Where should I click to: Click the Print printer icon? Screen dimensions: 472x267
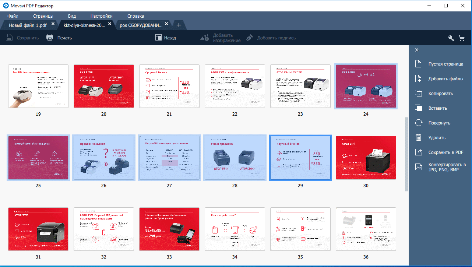coord(50,38)
